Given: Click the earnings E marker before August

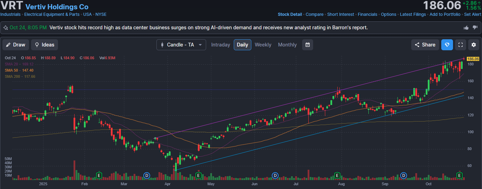Looking at the screenshot, I should click(x=337, y=176).
